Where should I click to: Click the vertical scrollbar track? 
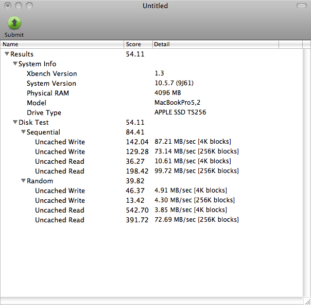tap(307, 173)
